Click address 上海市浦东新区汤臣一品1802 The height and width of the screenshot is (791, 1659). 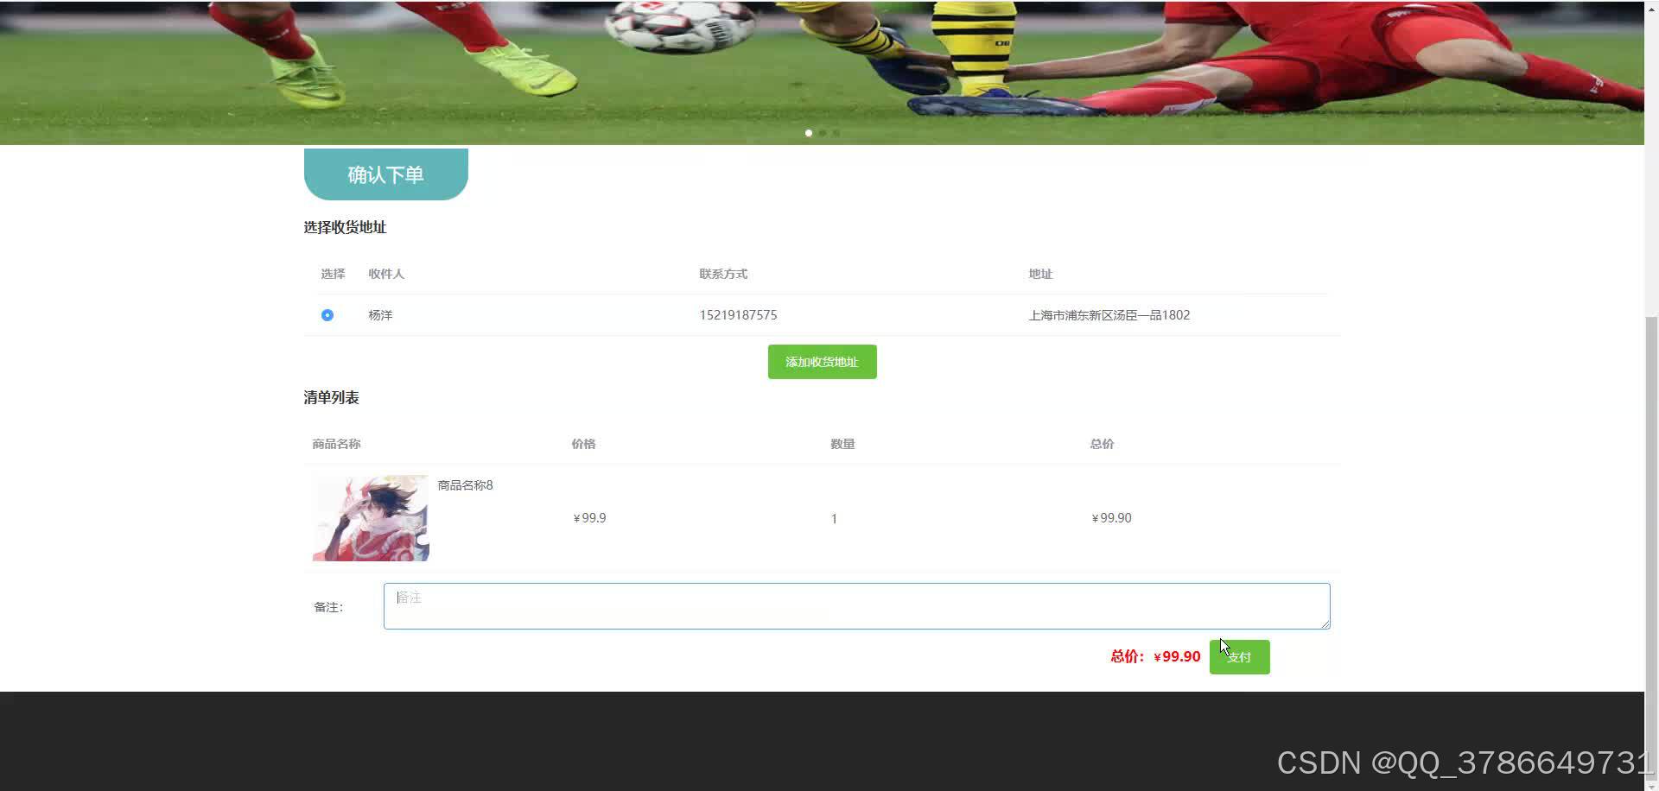tap(1109, 315)
